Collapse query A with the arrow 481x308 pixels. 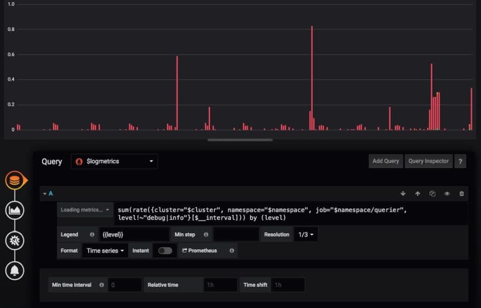pyautogui.click(x=45, y=194)
